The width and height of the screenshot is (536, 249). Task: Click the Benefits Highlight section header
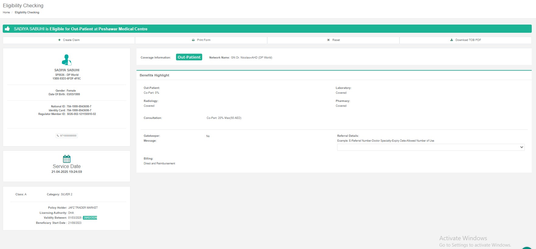coord(154,75)
